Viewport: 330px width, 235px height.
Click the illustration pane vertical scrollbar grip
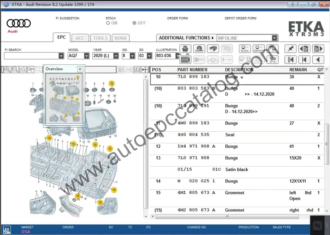(x=146, y=144)
